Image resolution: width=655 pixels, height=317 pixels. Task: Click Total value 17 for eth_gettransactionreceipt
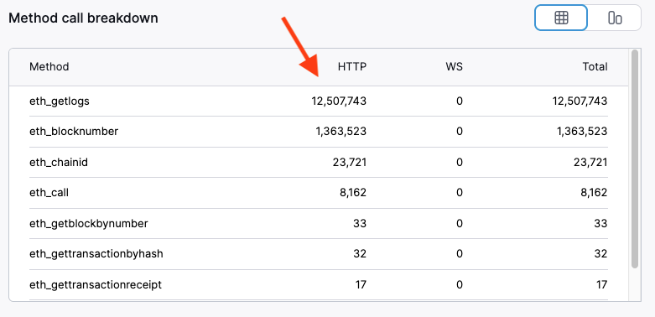601,285
